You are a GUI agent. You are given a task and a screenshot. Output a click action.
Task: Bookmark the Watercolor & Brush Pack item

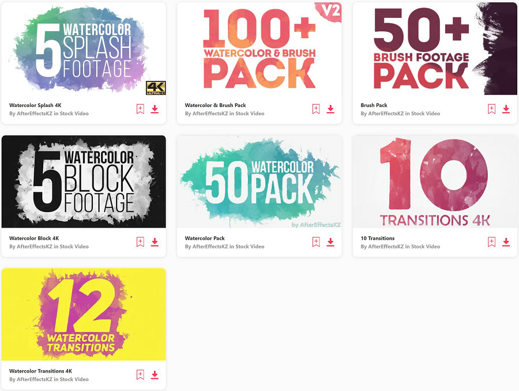click(316, 109)
